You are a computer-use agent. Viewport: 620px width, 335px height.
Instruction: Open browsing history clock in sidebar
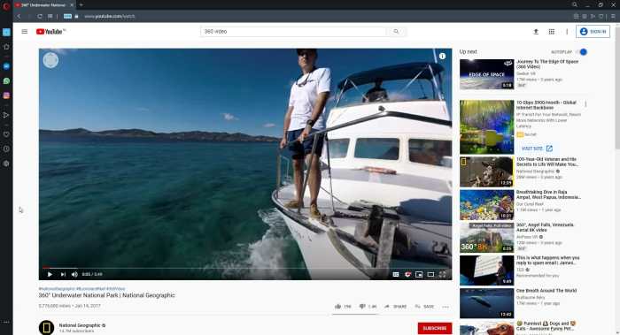coord(6,148)
